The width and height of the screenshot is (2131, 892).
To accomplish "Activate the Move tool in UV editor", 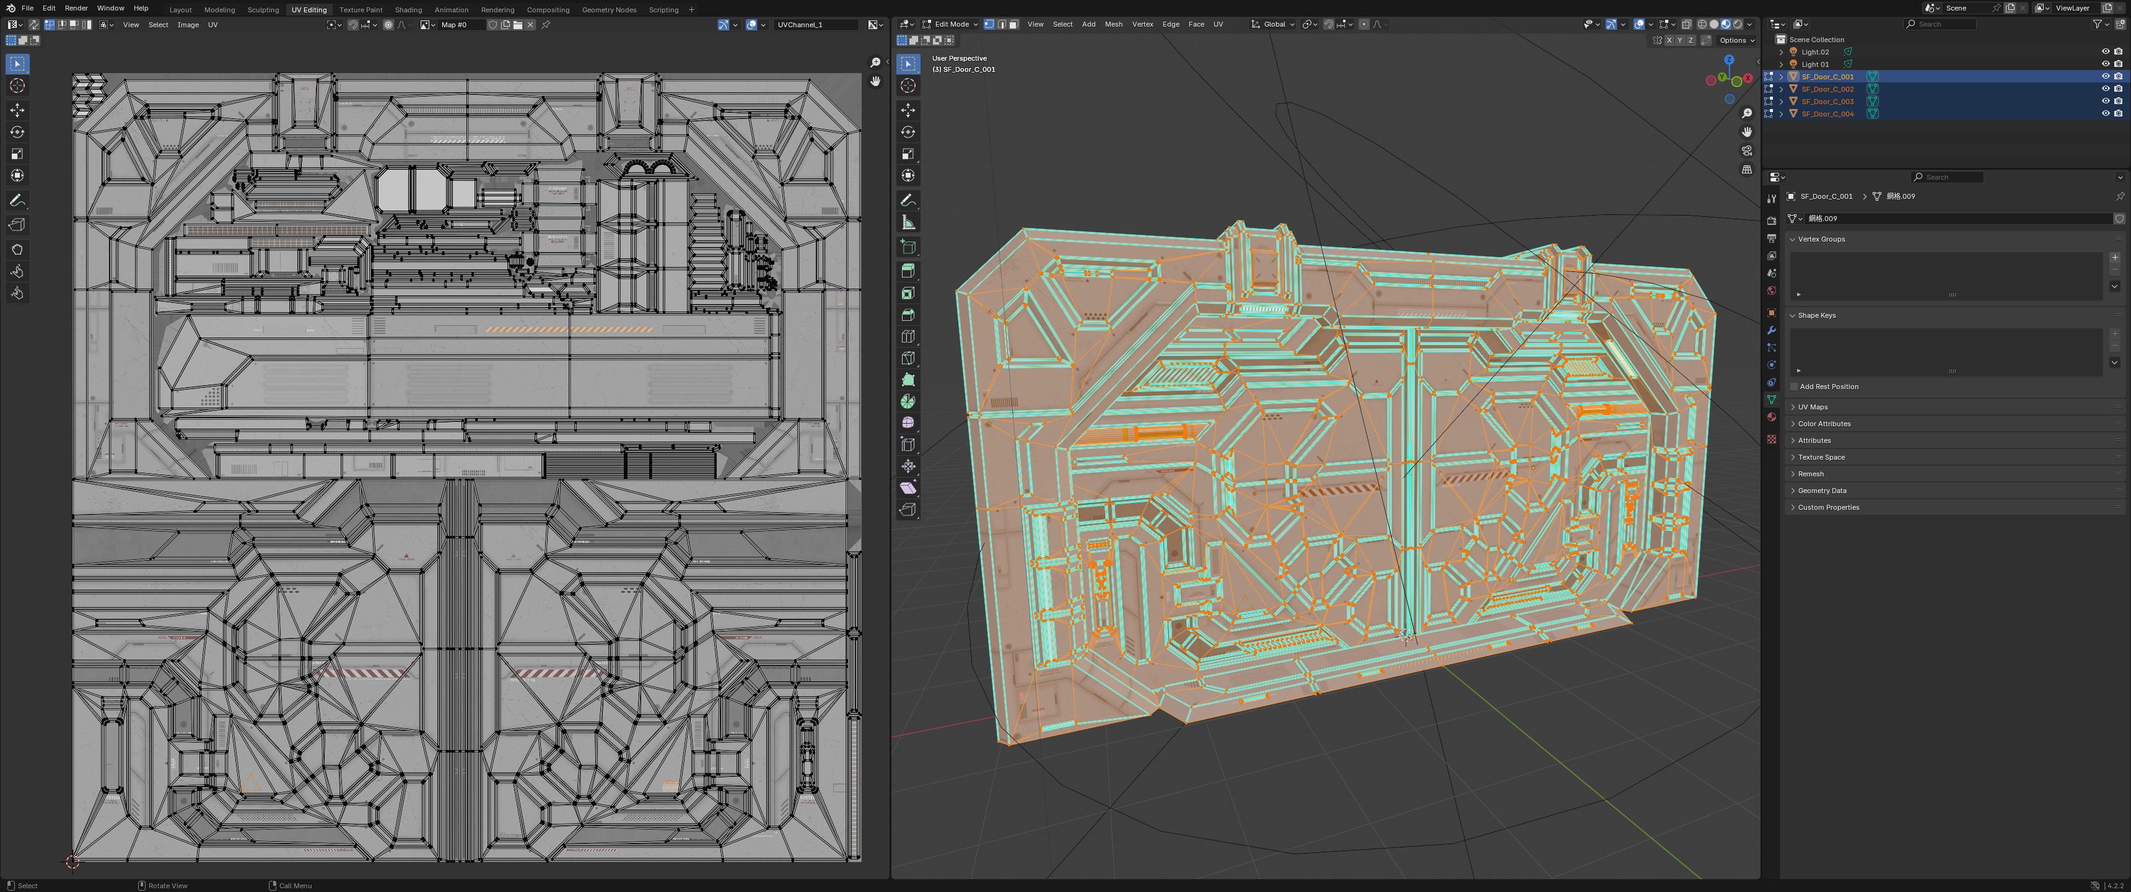I will coord(17,110).
